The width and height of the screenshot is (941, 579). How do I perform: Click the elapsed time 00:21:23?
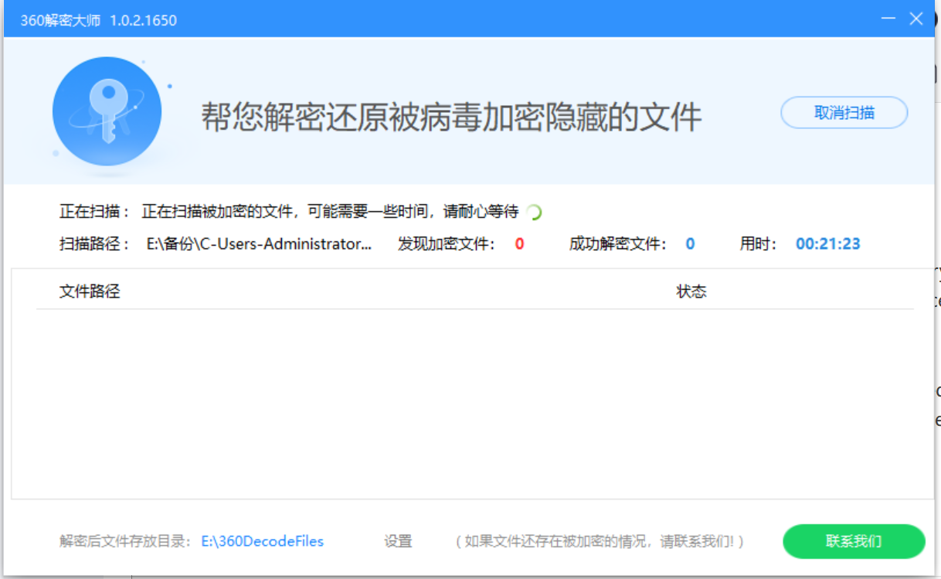(x=827, y=244)
